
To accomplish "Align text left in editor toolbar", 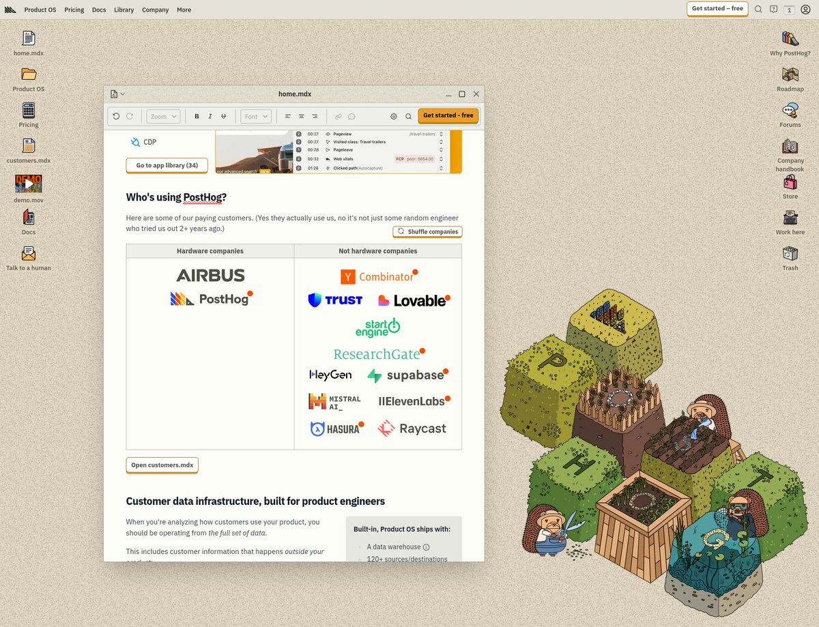I will [x=288, y=117].
